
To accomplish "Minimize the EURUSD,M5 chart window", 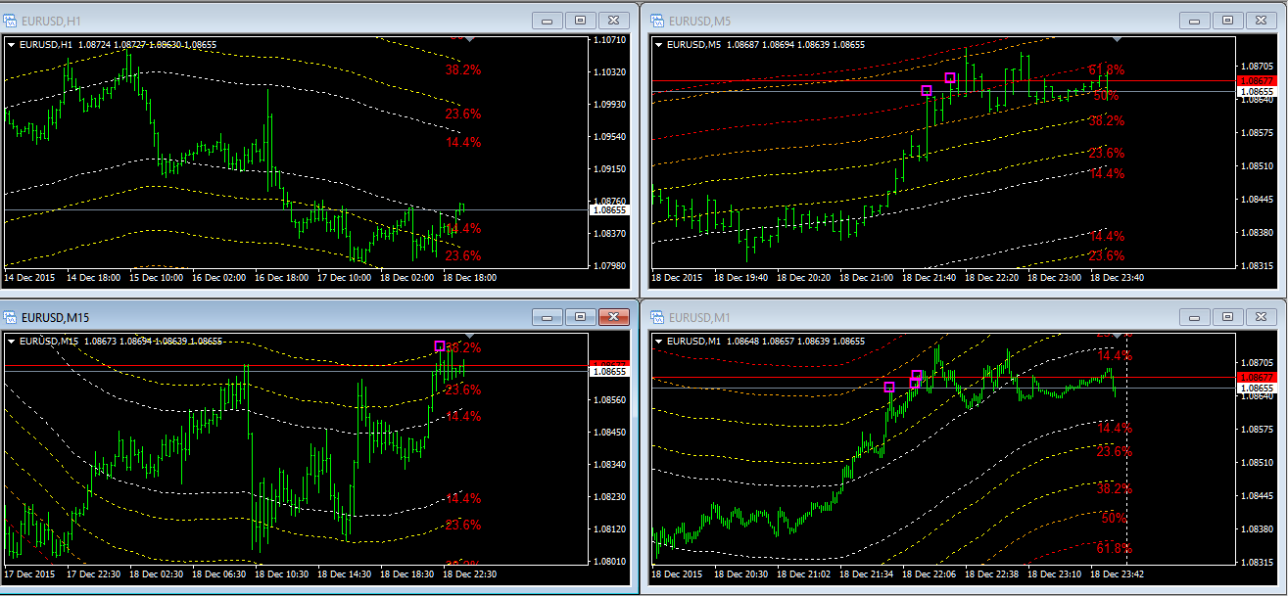I will click(x=1193, y=20).
